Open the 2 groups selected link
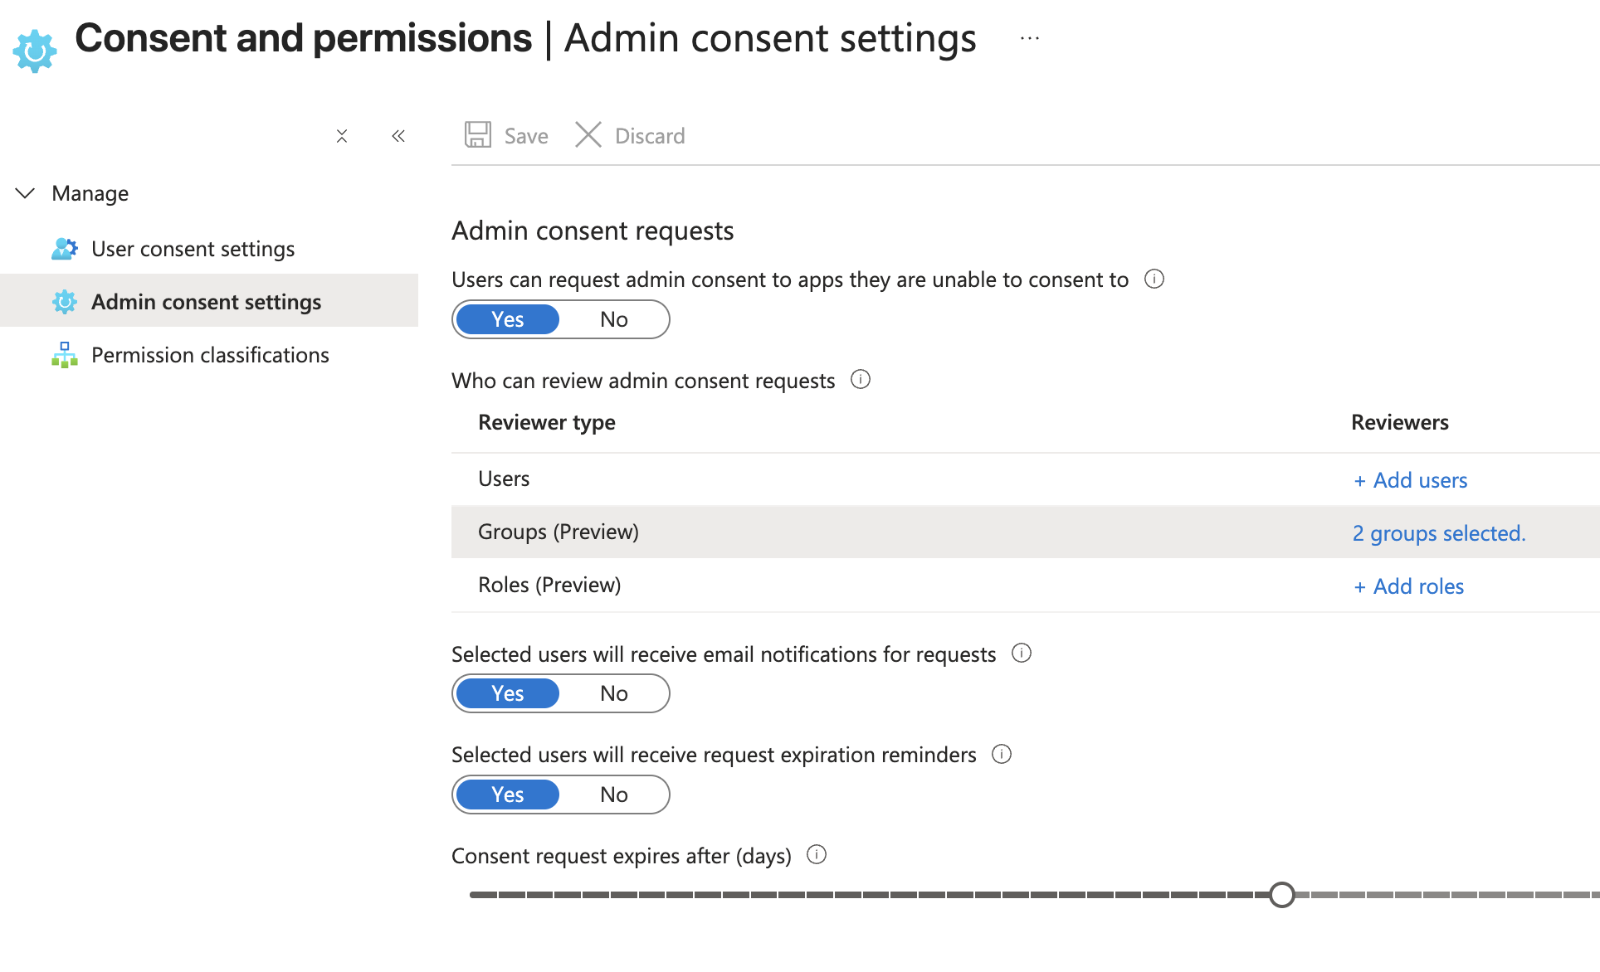The height and width of the screenshot is (972, 1600). point(1439,533)
